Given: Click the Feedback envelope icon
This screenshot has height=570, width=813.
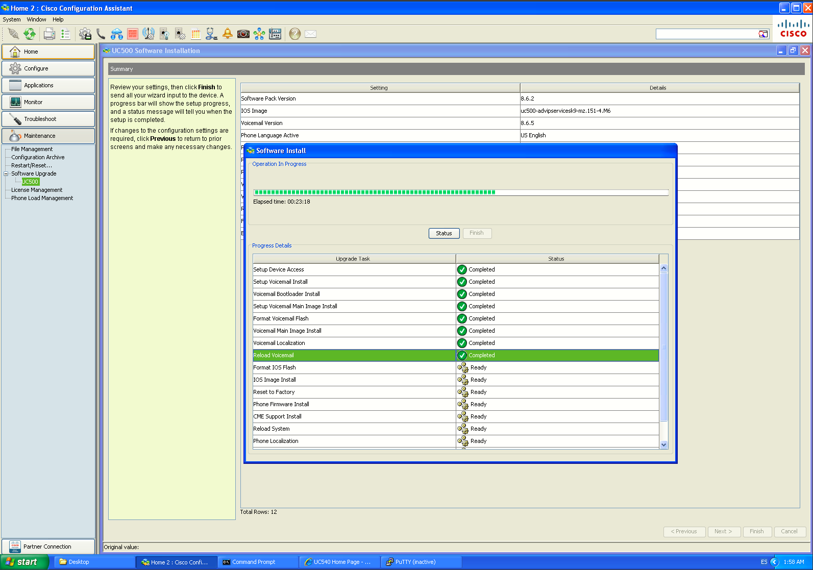Looking at the screenshot, I should [311, 34].
